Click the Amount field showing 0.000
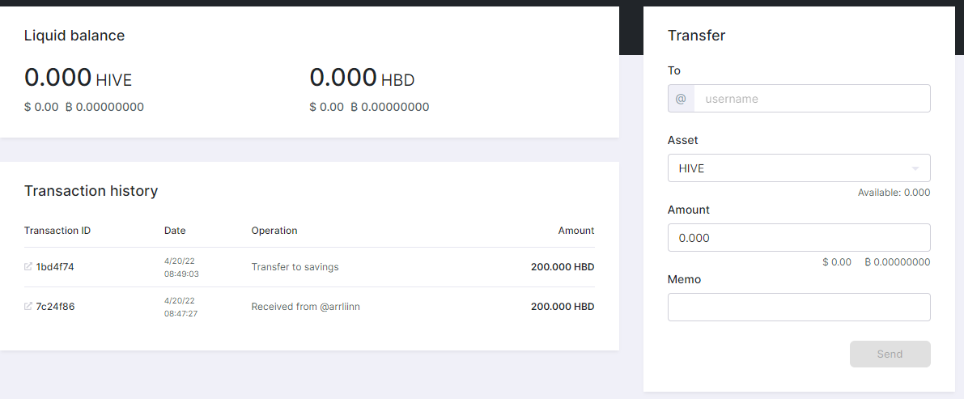Image resolution: width=964 pixels, height=399 pixels. coord(799,237)
